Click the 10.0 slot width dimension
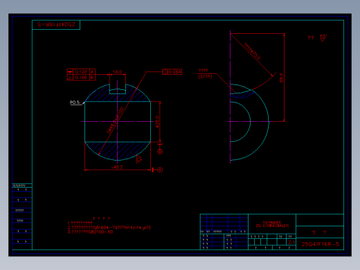The height and width of the screenshot is (270, 360). click(x=117, y=72)
